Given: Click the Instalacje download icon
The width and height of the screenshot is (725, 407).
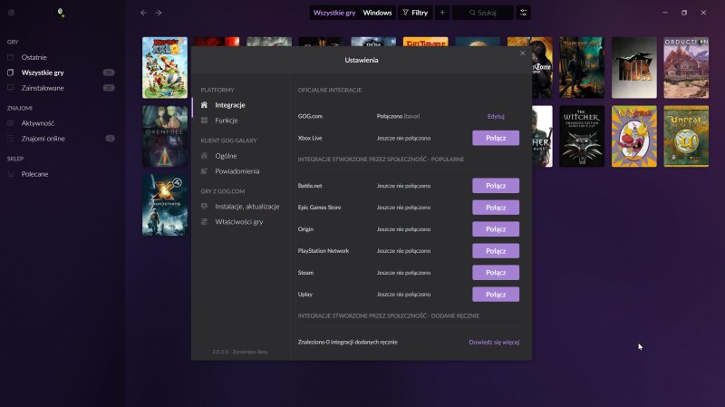Looking at the screenshot, I should point(204,207).
